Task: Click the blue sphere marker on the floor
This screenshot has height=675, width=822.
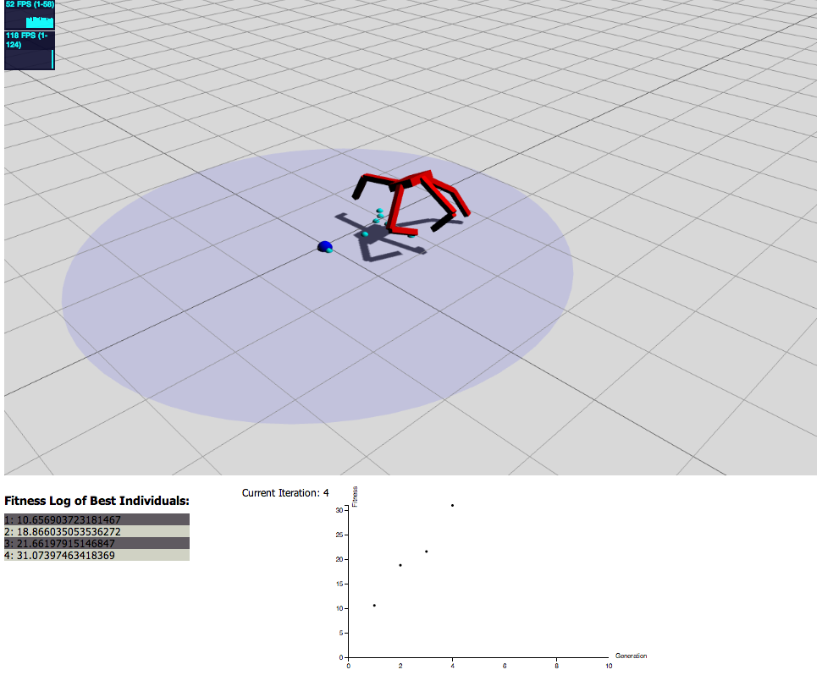Action: point(325,247)
